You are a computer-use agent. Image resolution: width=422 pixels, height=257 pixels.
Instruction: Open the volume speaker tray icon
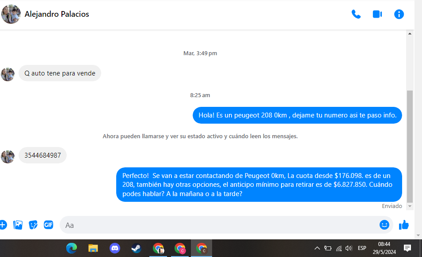(x=349, y=248)
